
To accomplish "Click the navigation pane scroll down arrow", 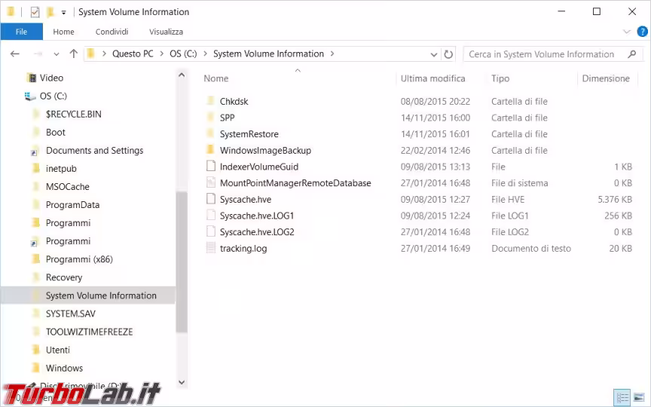I will click(182, 382).
